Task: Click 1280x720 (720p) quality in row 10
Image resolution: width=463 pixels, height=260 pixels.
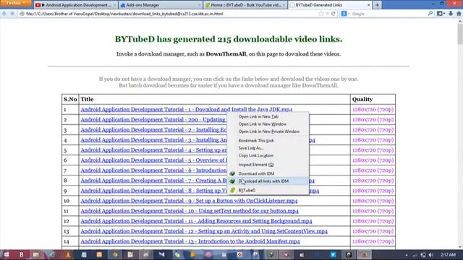Action: tap(373, 201)
